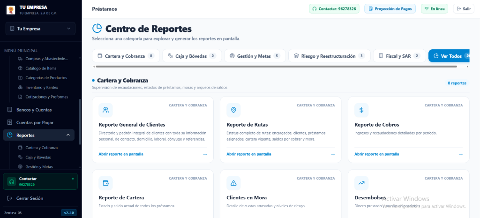Open Proyección de Pagos from header
480x218 pixels.
point(390,9)
